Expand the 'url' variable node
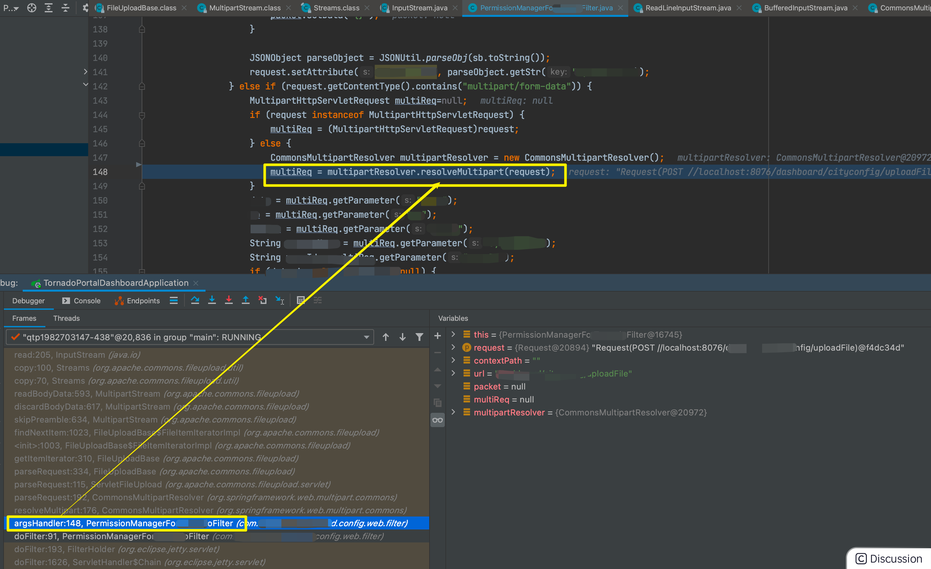Screen dimensions: 931x569 click(453, 373)
